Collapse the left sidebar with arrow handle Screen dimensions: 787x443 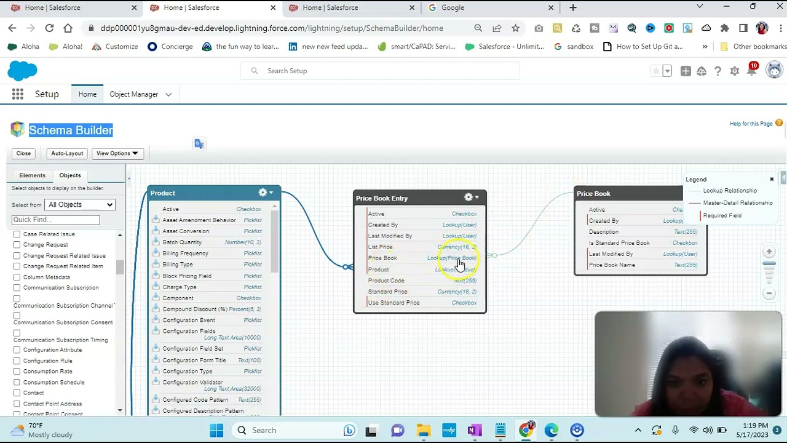click(x=129, y=178)
